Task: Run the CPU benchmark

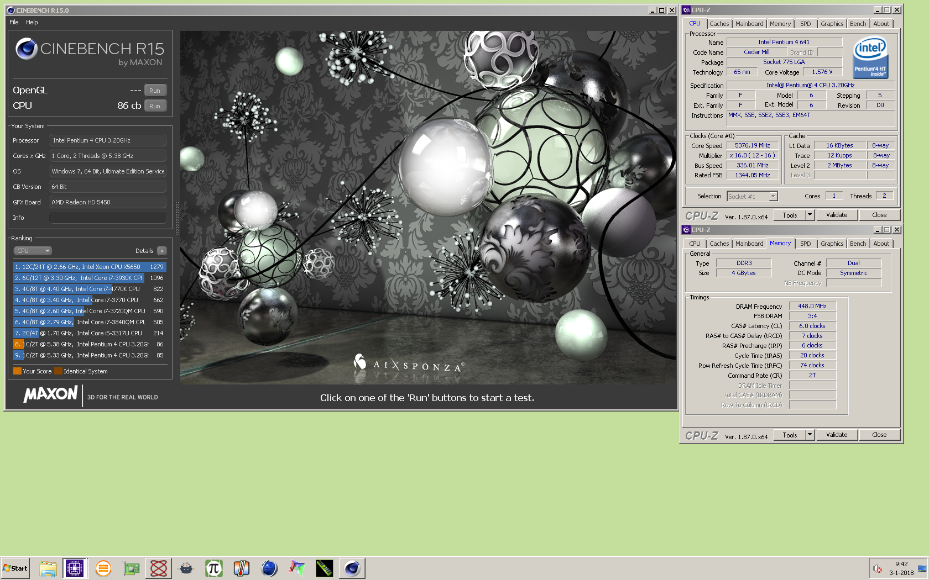Action: (155, 106)
